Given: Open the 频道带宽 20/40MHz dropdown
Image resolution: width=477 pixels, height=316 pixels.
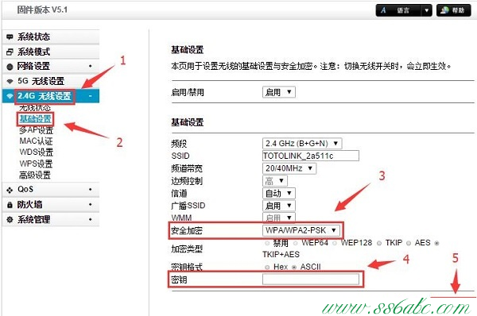Looking at the screenshot, I should point(289,168).
